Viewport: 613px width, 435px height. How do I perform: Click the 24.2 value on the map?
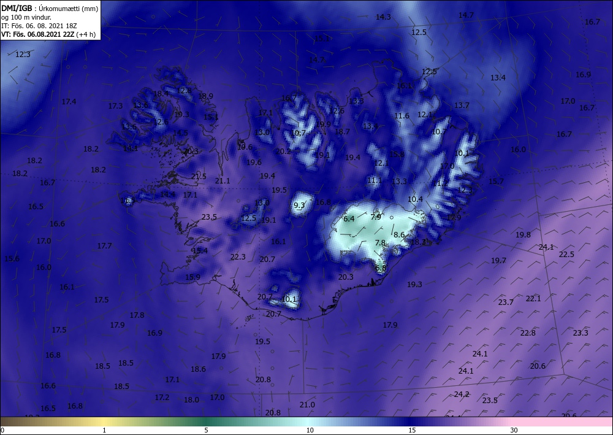[x=462, y=395]
